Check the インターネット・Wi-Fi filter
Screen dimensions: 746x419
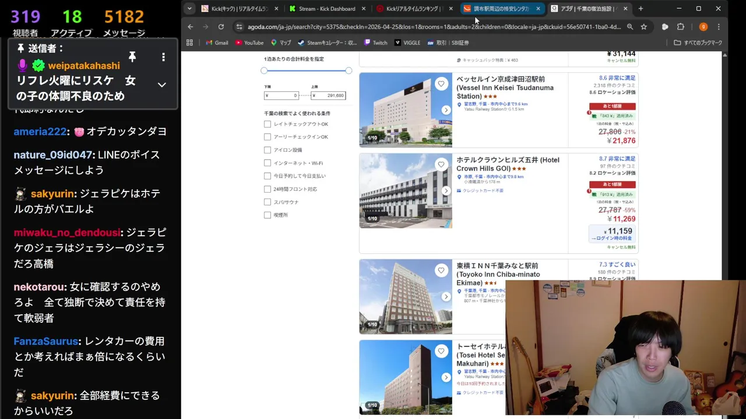(268, 163)
